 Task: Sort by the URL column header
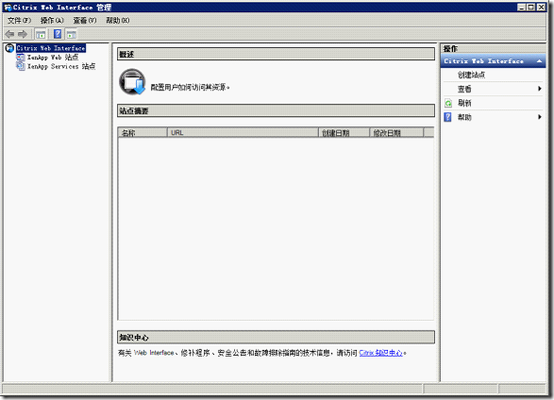[243, 133]
